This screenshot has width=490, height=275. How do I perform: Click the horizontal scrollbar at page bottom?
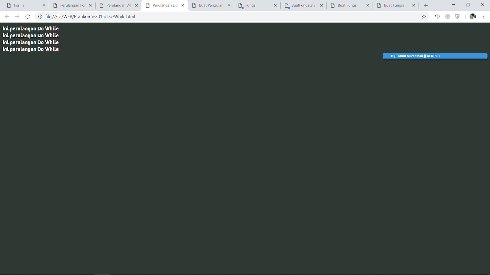pos(103,274)
